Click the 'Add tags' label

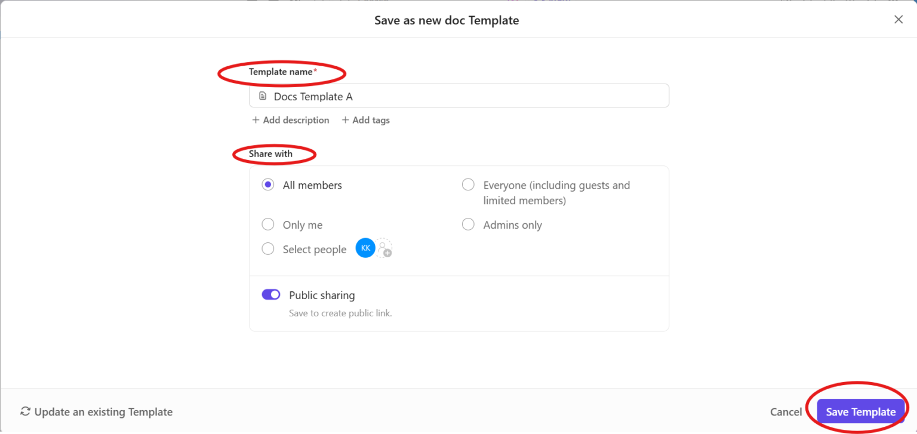coord(370,119)
